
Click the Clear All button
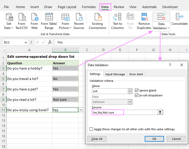97,139
